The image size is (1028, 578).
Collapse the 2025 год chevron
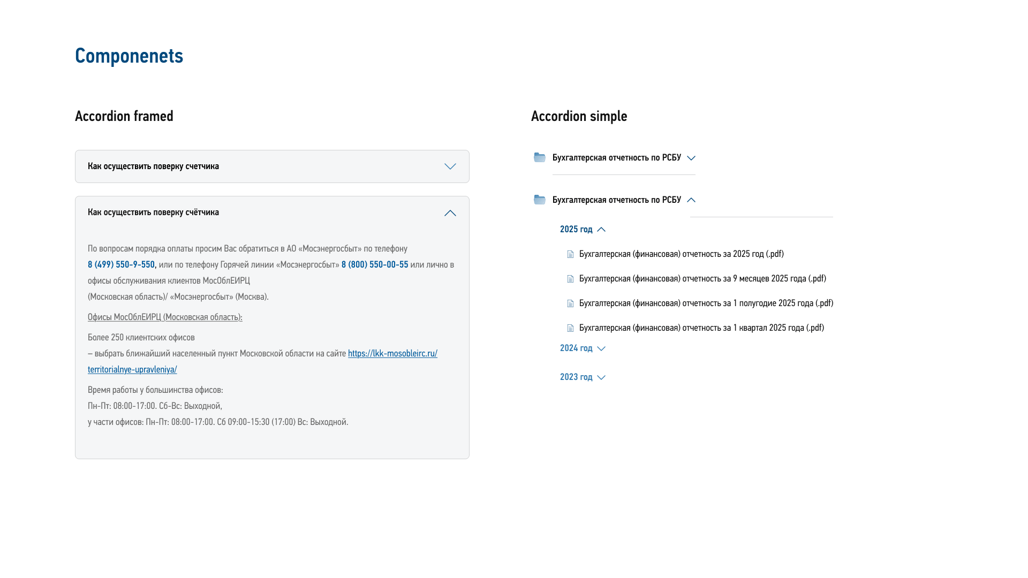click(x=601, y=230)
